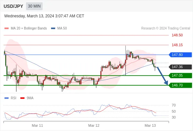Select the 147.05 support price tag
Viewport: 193px width, 131px height.
[x=180, y=75]
